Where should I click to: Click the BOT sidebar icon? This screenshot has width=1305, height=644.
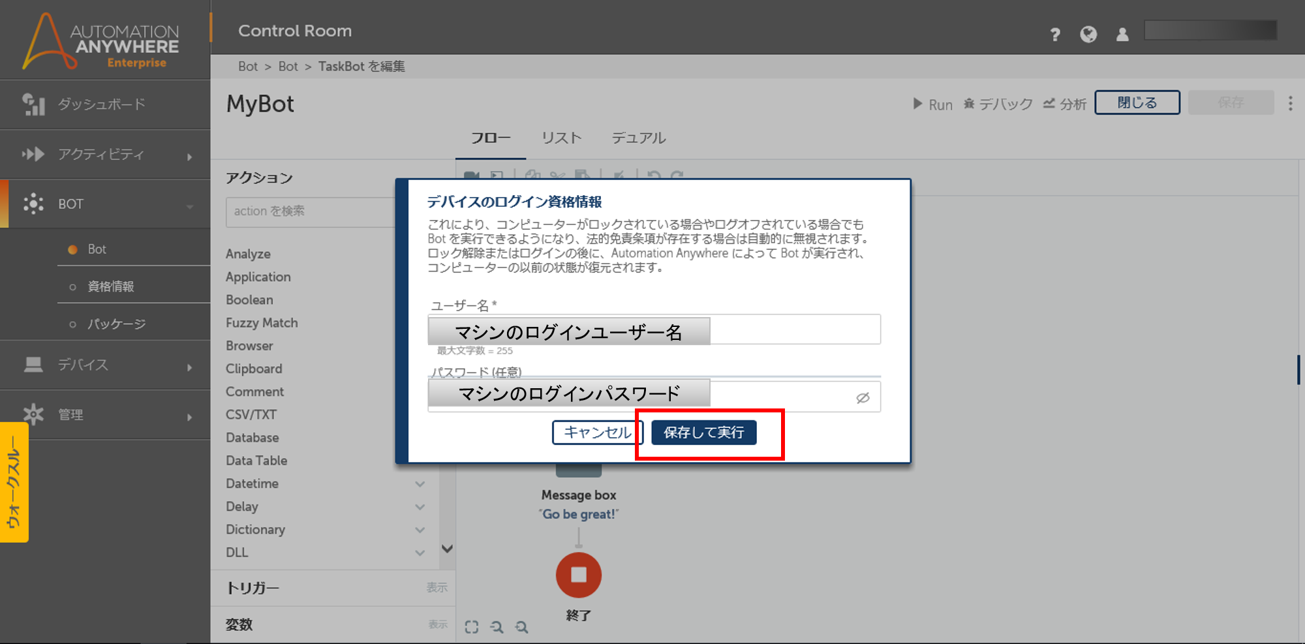tap(33, 204)
